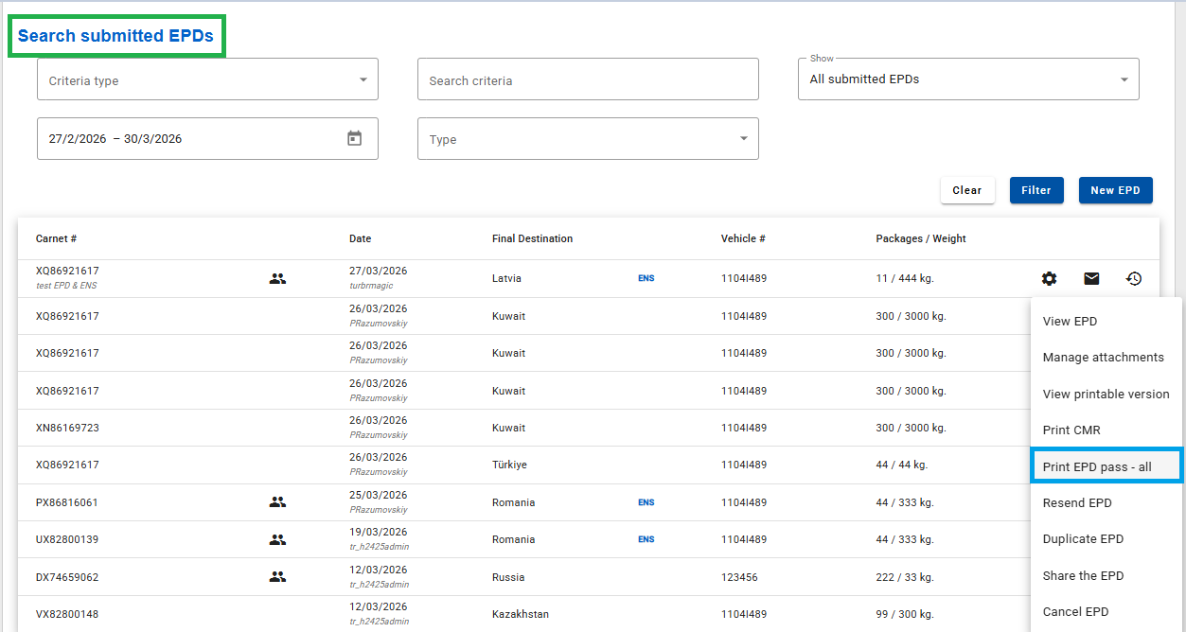Click shared users icon on PX86816061 row
1186x632 pixels.
[x=277, y=502]
